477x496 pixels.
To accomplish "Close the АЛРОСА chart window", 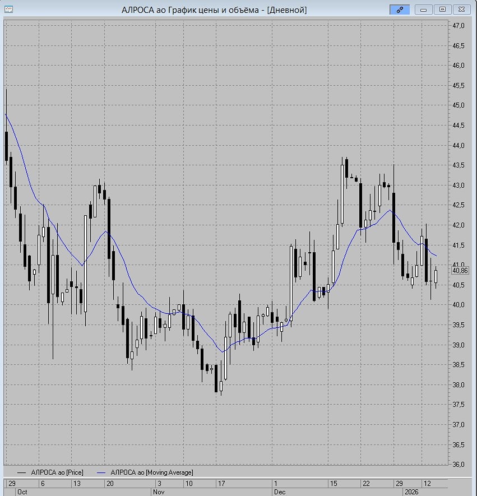I will point(461,10).
